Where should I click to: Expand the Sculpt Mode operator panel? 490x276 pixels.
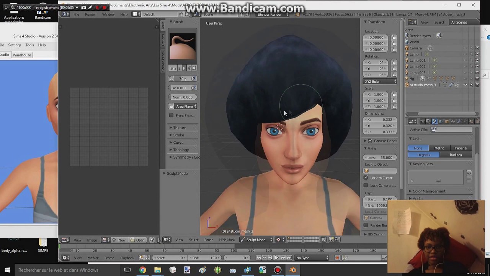coord(177,173)
